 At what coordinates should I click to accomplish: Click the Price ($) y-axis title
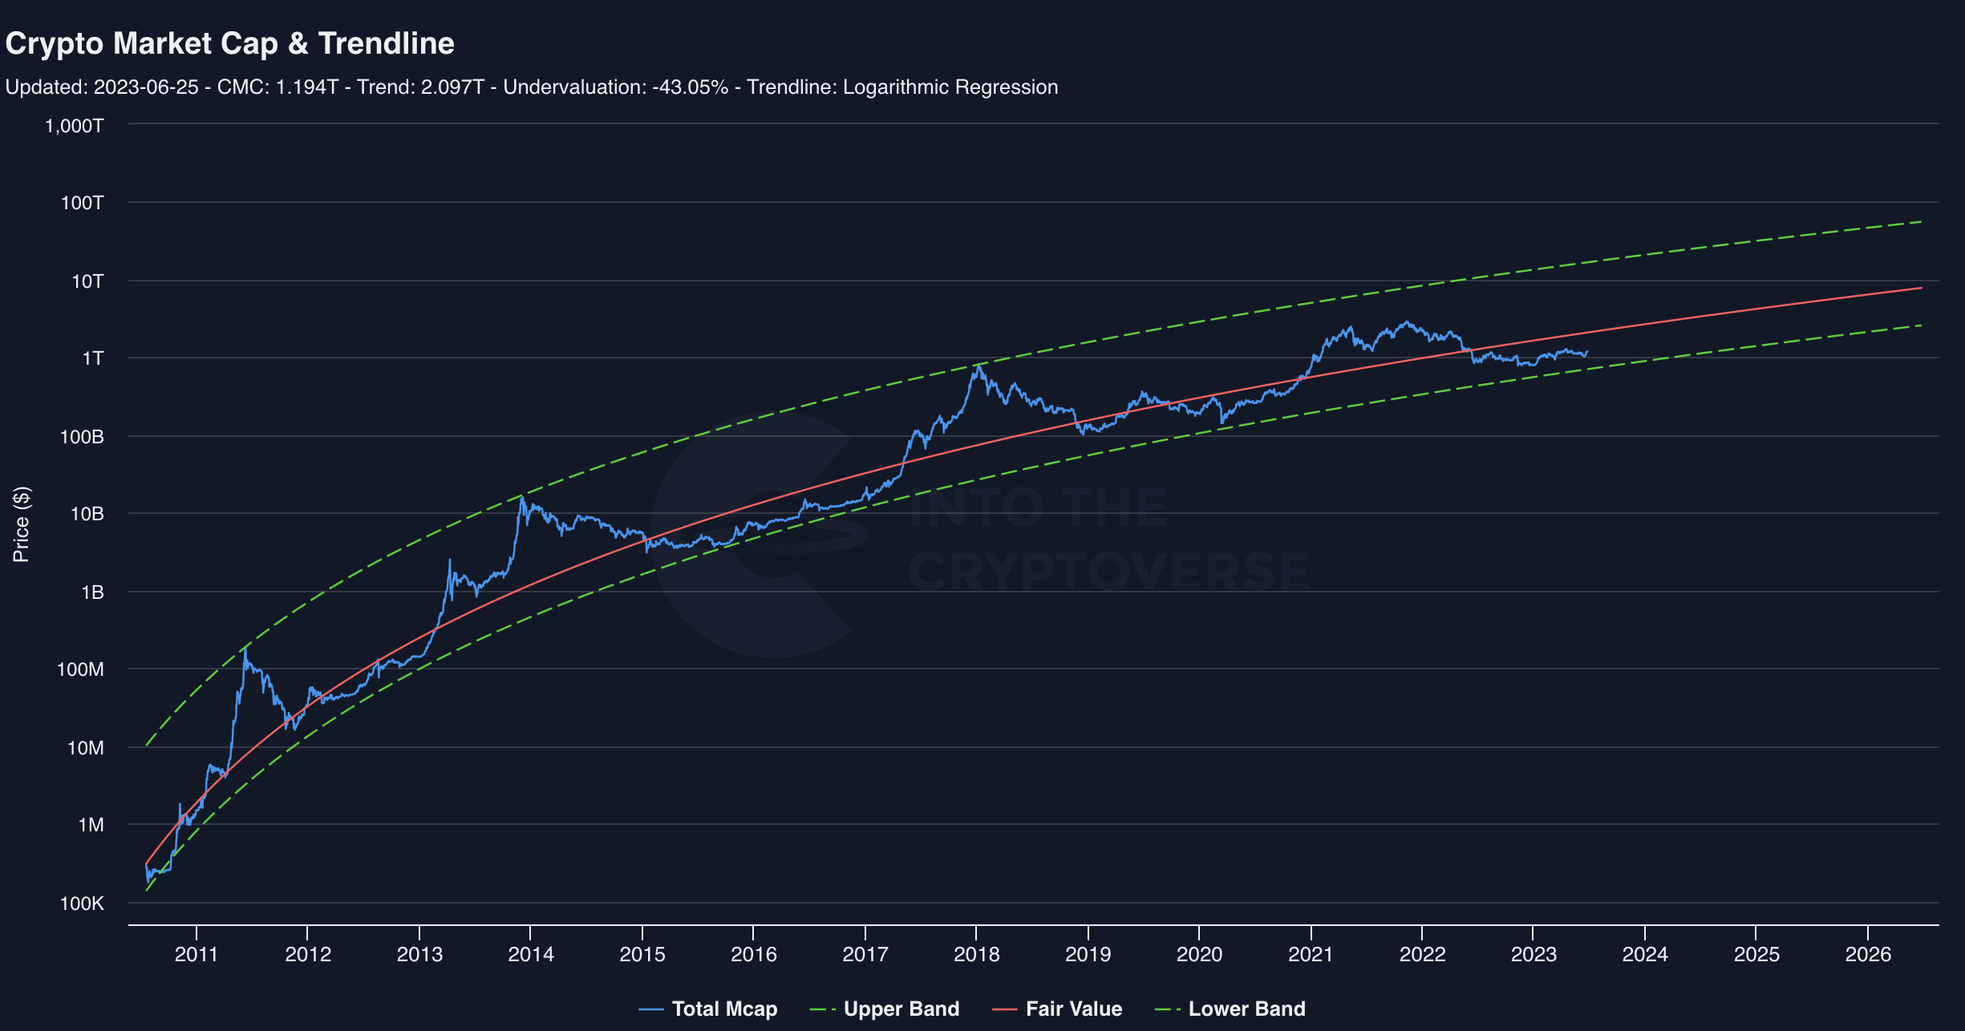22,524
